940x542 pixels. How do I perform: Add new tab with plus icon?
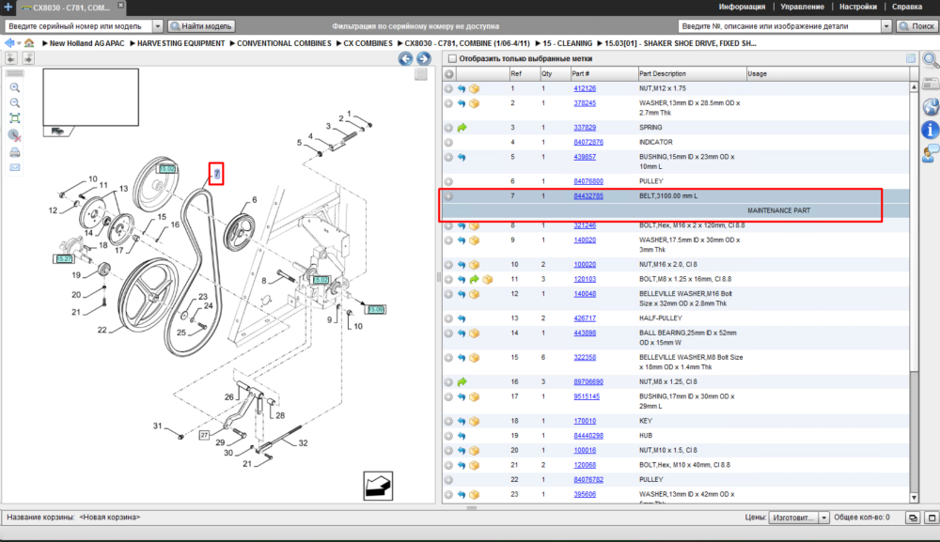point(8,8)
